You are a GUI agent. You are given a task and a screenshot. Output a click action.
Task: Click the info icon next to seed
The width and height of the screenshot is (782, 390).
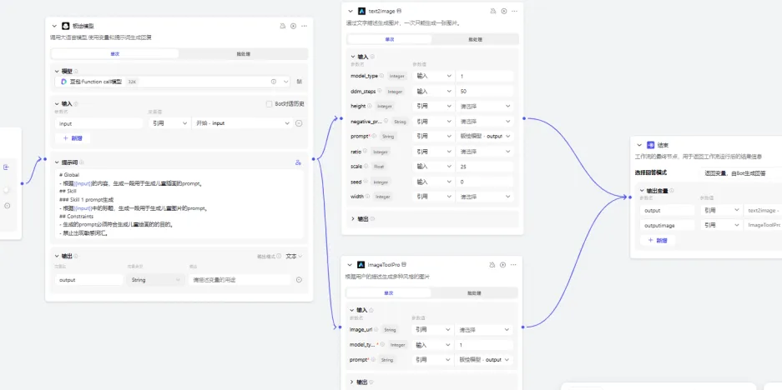pyautogui.click(x=366, y=182)
